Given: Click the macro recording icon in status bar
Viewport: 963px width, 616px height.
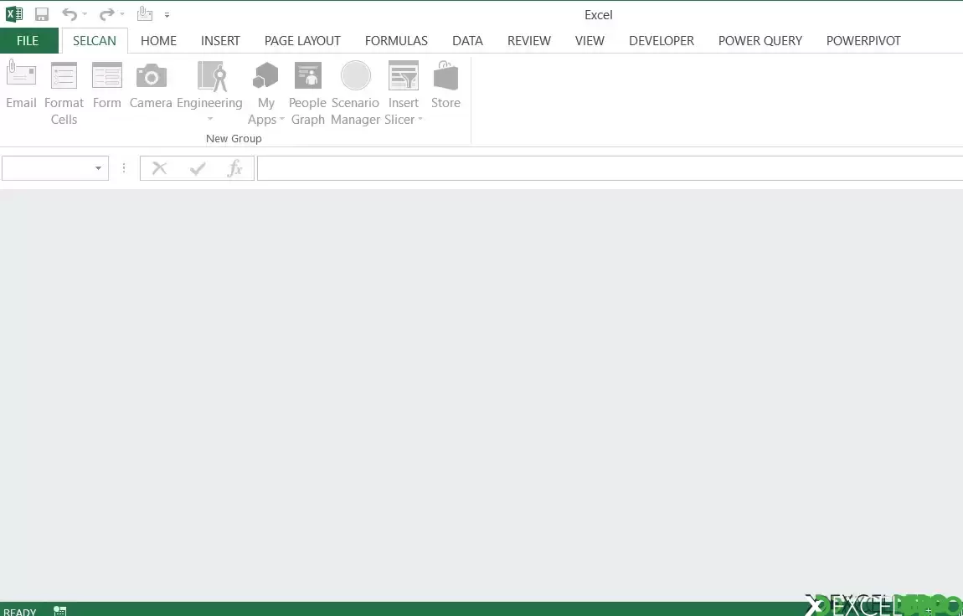Looking at the screenshot, I should click(59, 611).
